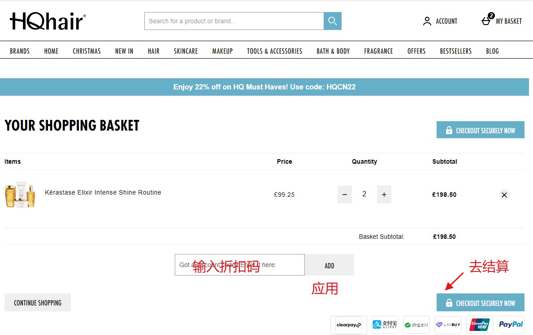Select the Laybuy payment icon
533x335 pixels.
pyautogui.click(x=448, y=325)
